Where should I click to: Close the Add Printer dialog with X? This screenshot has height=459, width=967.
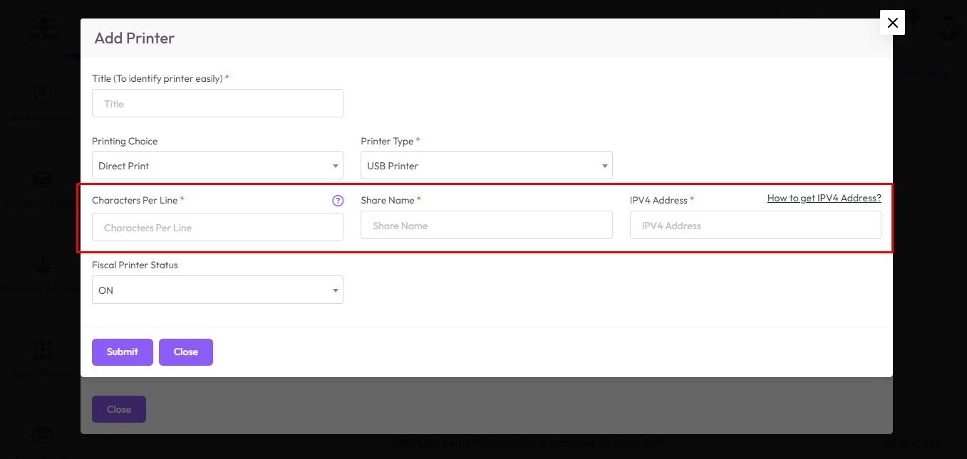[892, 23]
